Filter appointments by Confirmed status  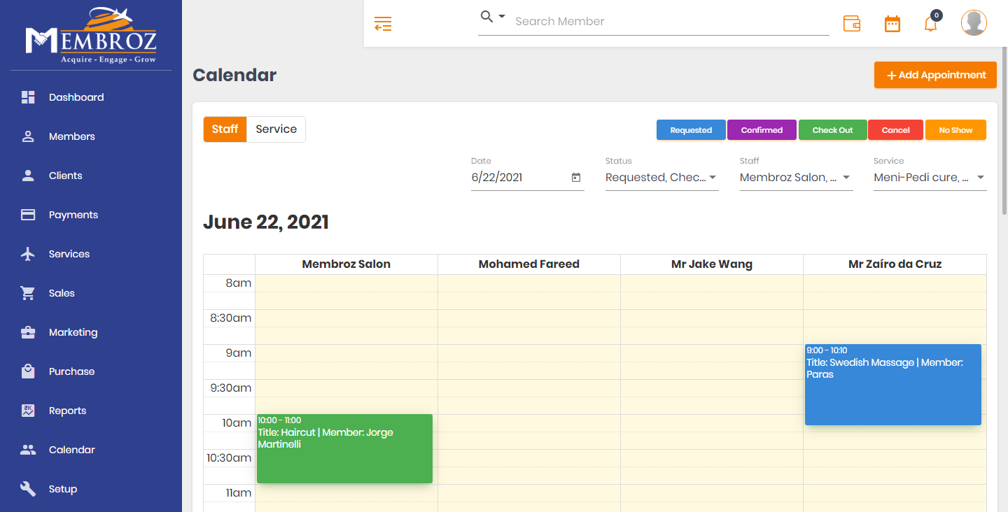762,129
